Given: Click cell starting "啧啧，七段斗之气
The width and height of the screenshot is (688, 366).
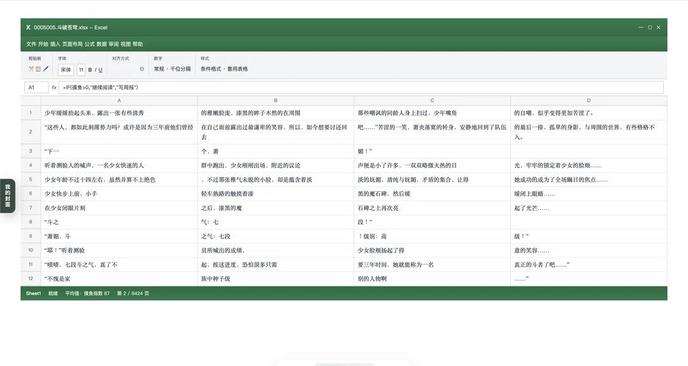Looking at the screenshot, I should point(119,265).
